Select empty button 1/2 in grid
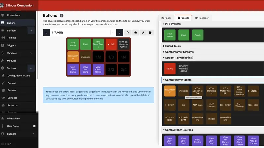264x148 pixels. 98,57
